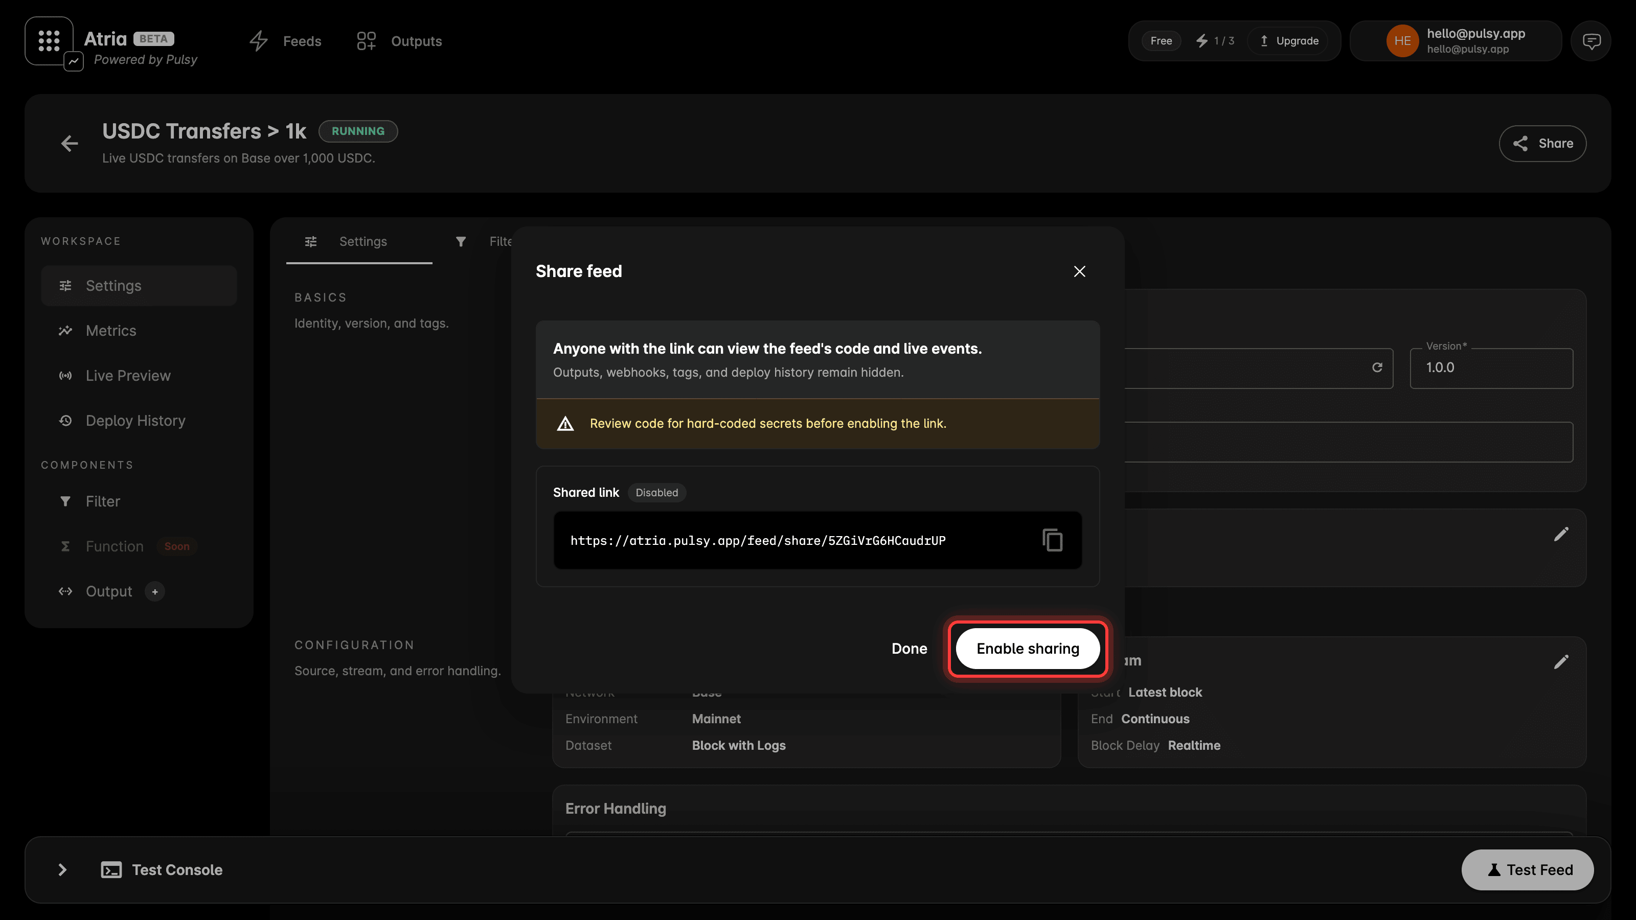The height and width of the screenshot is (920, 1636).
Task: Click the Upgrade button
Action: [x=1288, y=41]
